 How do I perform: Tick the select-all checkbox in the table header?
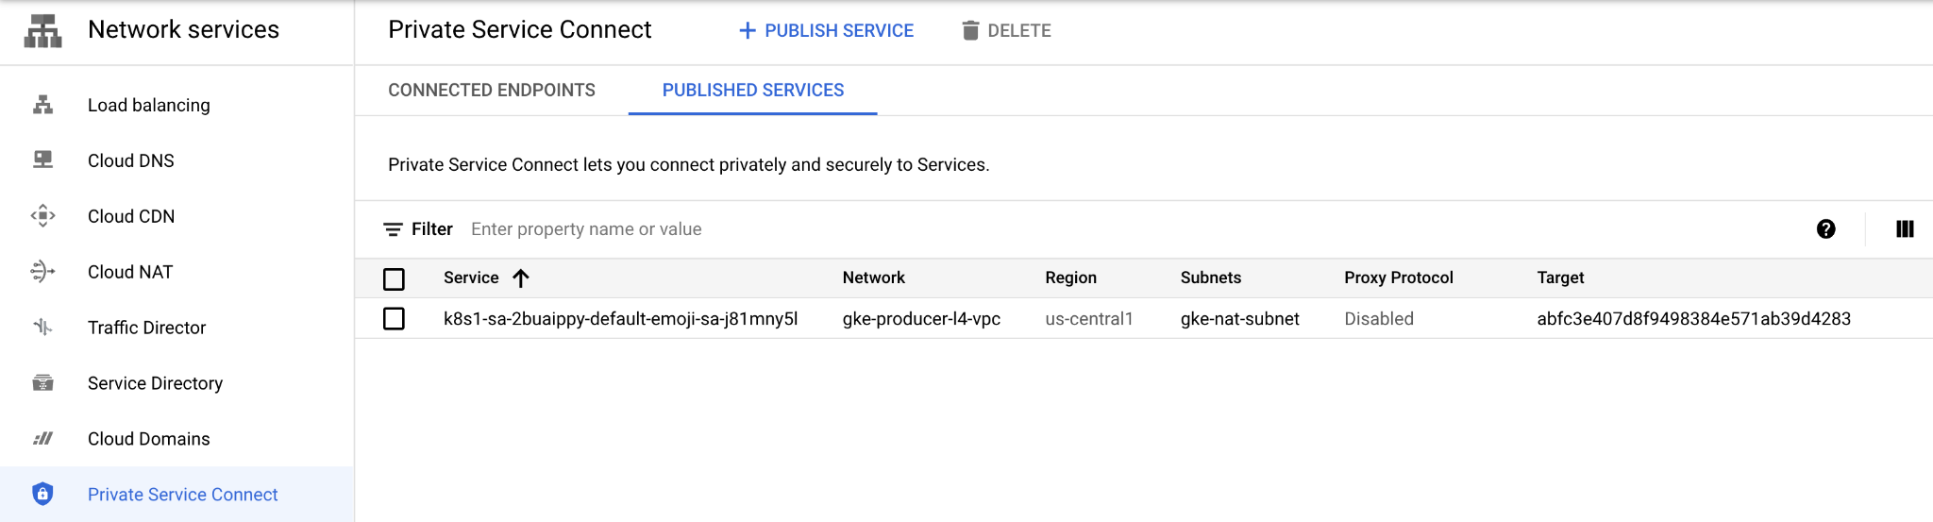pyautogui.click(x=394, y=278)
